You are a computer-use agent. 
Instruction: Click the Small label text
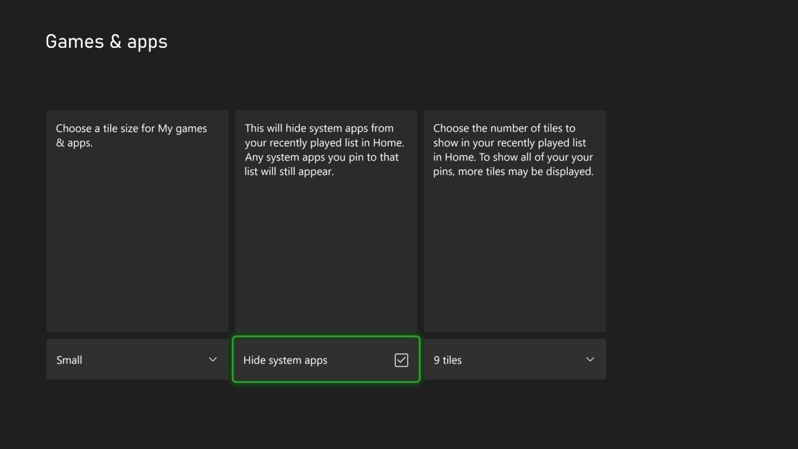click(69, 360)
